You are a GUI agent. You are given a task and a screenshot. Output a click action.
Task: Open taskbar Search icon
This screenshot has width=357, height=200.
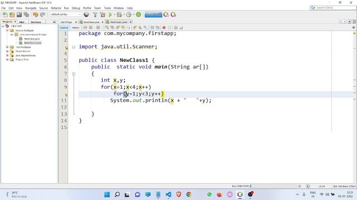click(x=117, y=194)
